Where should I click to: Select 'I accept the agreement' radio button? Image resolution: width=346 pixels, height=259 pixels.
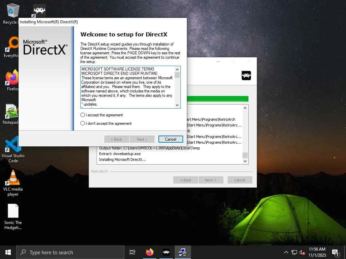(82, 115)
